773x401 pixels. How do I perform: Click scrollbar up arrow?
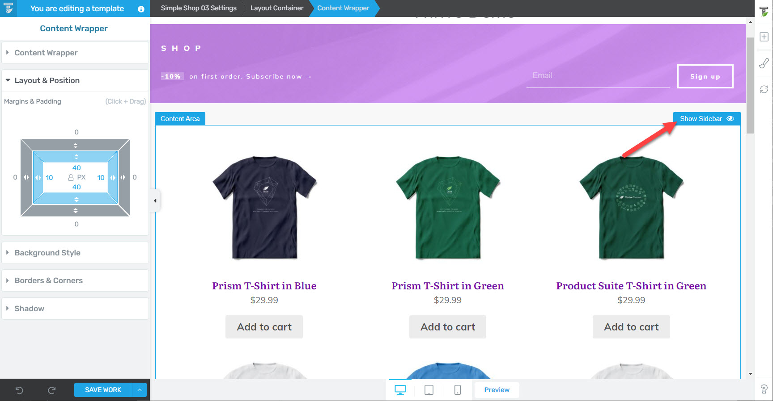click(x=750, y=22)
